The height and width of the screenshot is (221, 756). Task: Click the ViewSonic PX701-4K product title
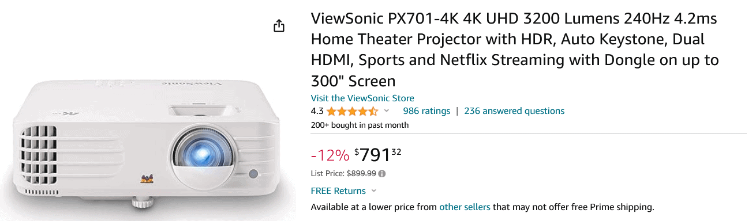(515, 49)
